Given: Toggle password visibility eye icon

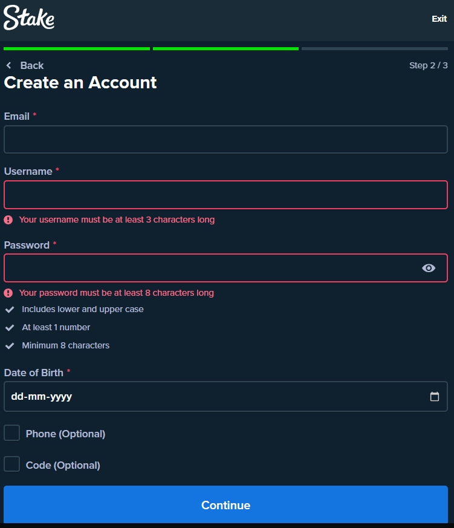Looking at the screenshot, I should [429, 268].
